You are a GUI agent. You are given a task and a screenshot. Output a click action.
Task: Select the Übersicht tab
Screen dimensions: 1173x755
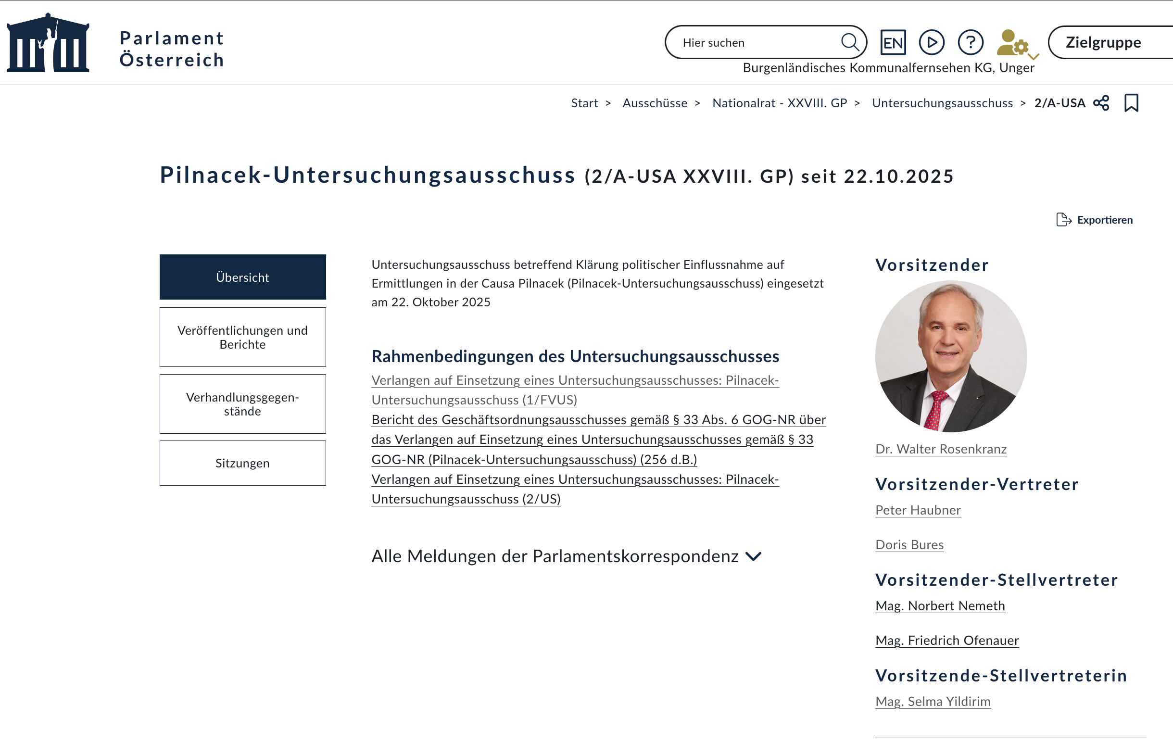coord(242,277)
